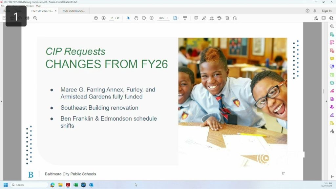Open teal circular PDF tool in right pane
Screen dimensions: 336x189
(x=332, y=83)
